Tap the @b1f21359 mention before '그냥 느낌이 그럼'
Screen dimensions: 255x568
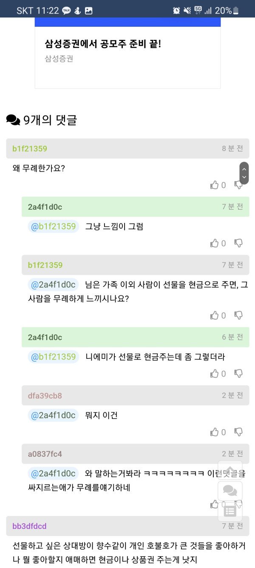click(53, 226)
